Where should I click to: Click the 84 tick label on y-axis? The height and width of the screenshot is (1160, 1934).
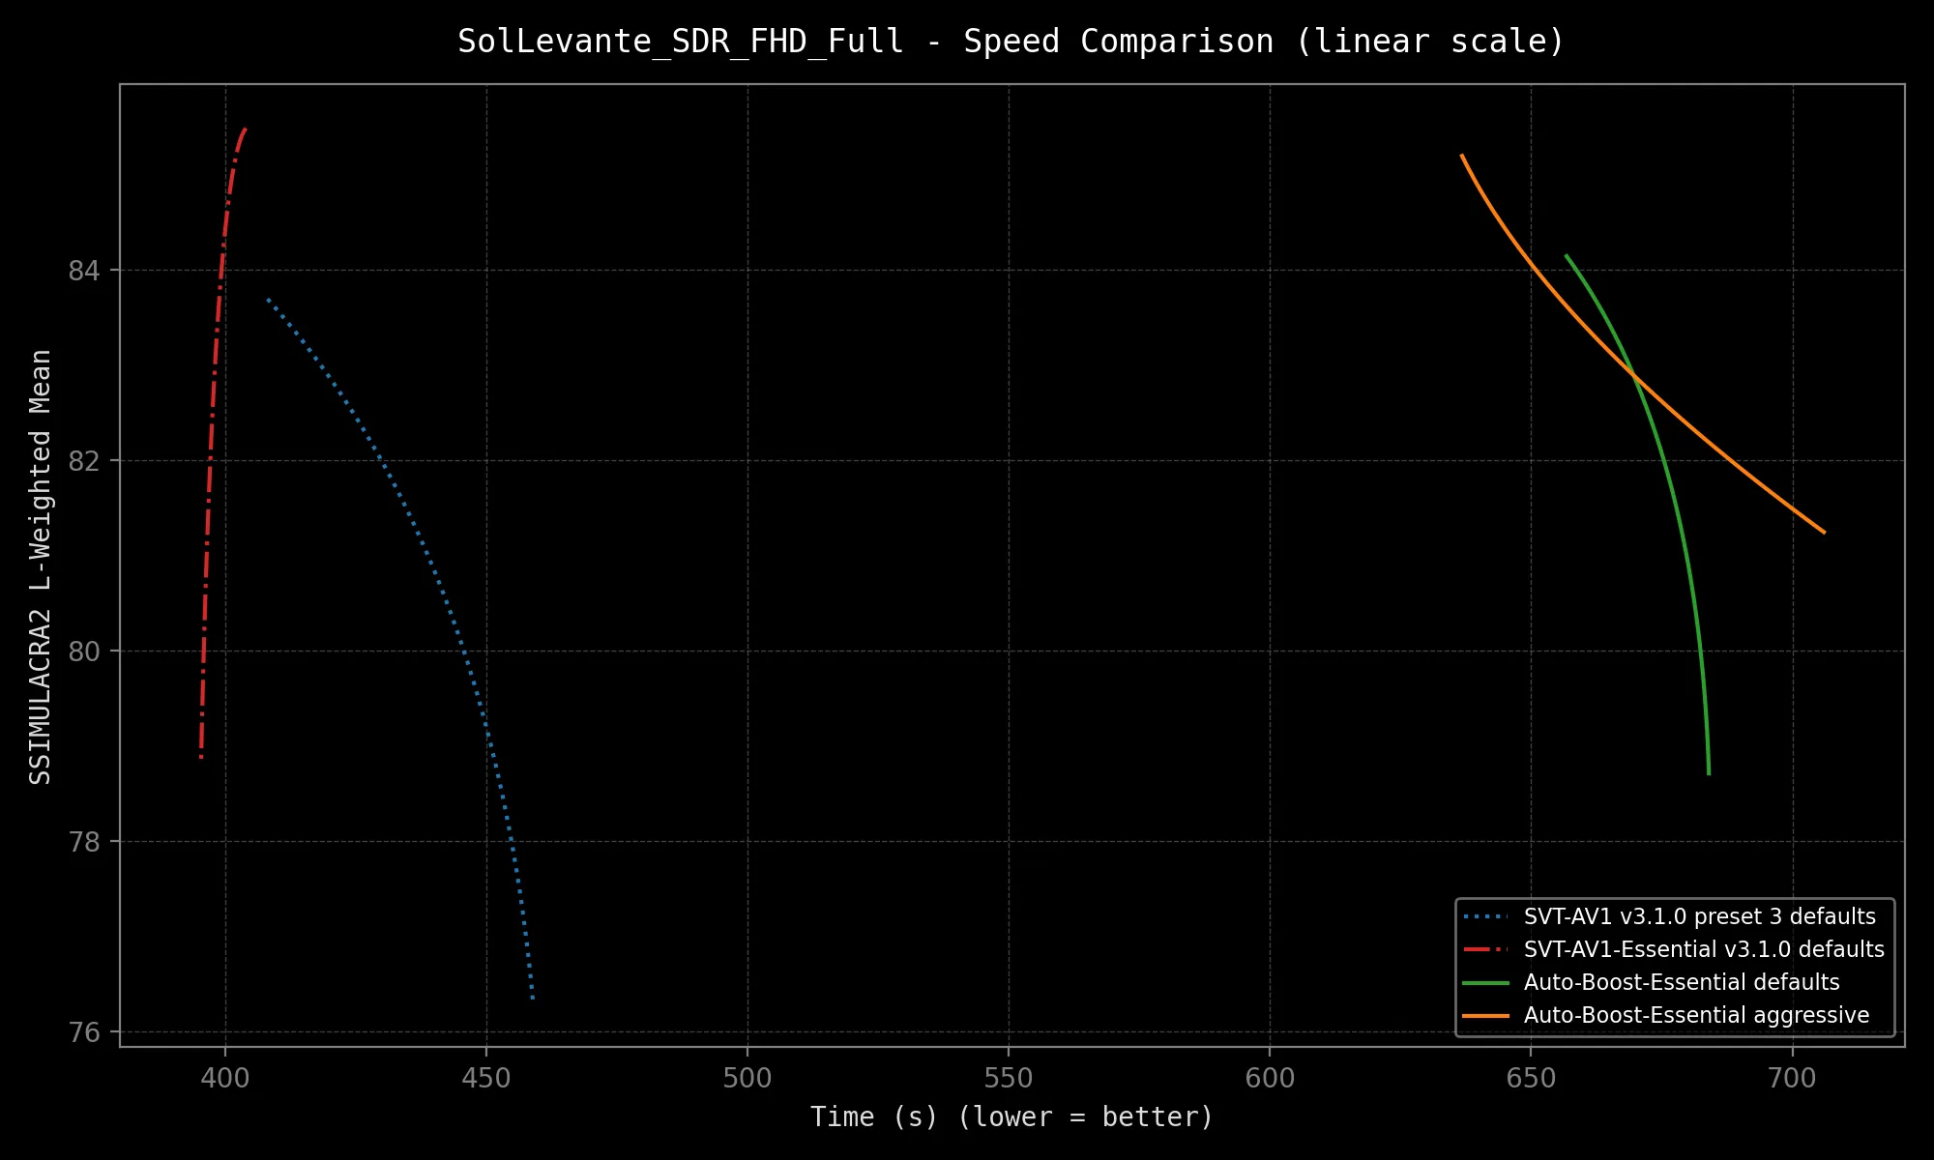[x=84, y=271]
